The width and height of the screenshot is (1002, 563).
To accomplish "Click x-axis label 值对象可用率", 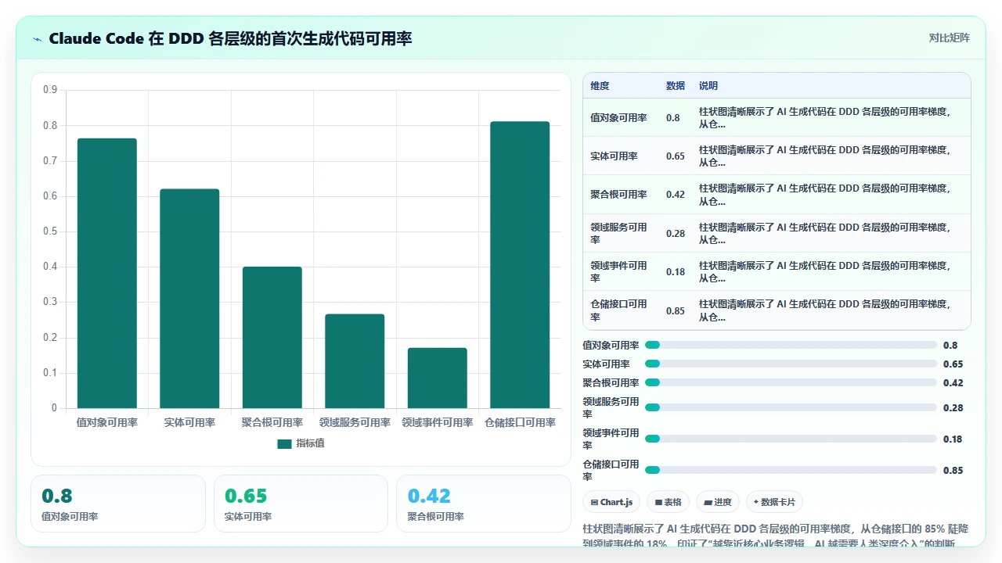I will click(107, 422).
